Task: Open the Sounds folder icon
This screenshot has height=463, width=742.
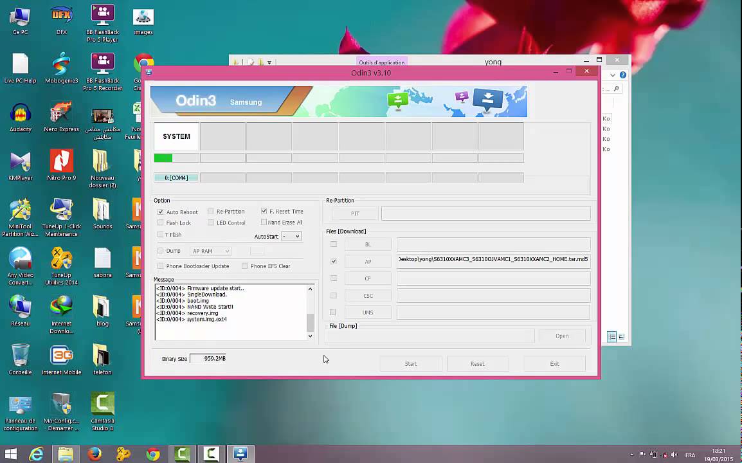Action: click(x=103, y=214)
